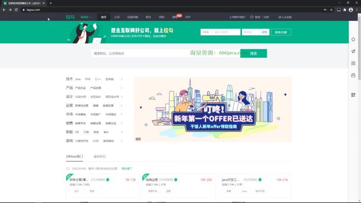This screenshot has width=361, height=203.
Task: Expand the 销售 category arrow
Action: pos(121,123)
